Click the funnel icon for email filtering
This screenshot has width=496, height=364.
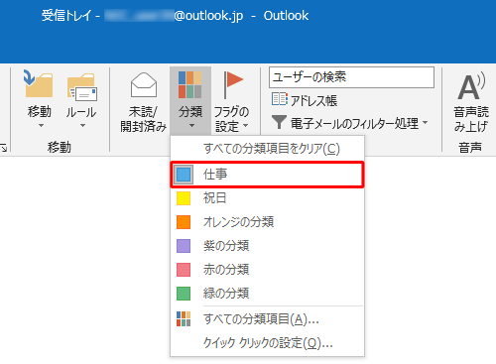pyautogui.click(x=279, y=122)
